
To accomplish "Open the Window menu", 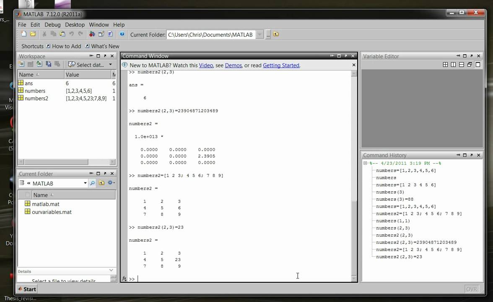I will pyautogui.click(x=99, y=24).
